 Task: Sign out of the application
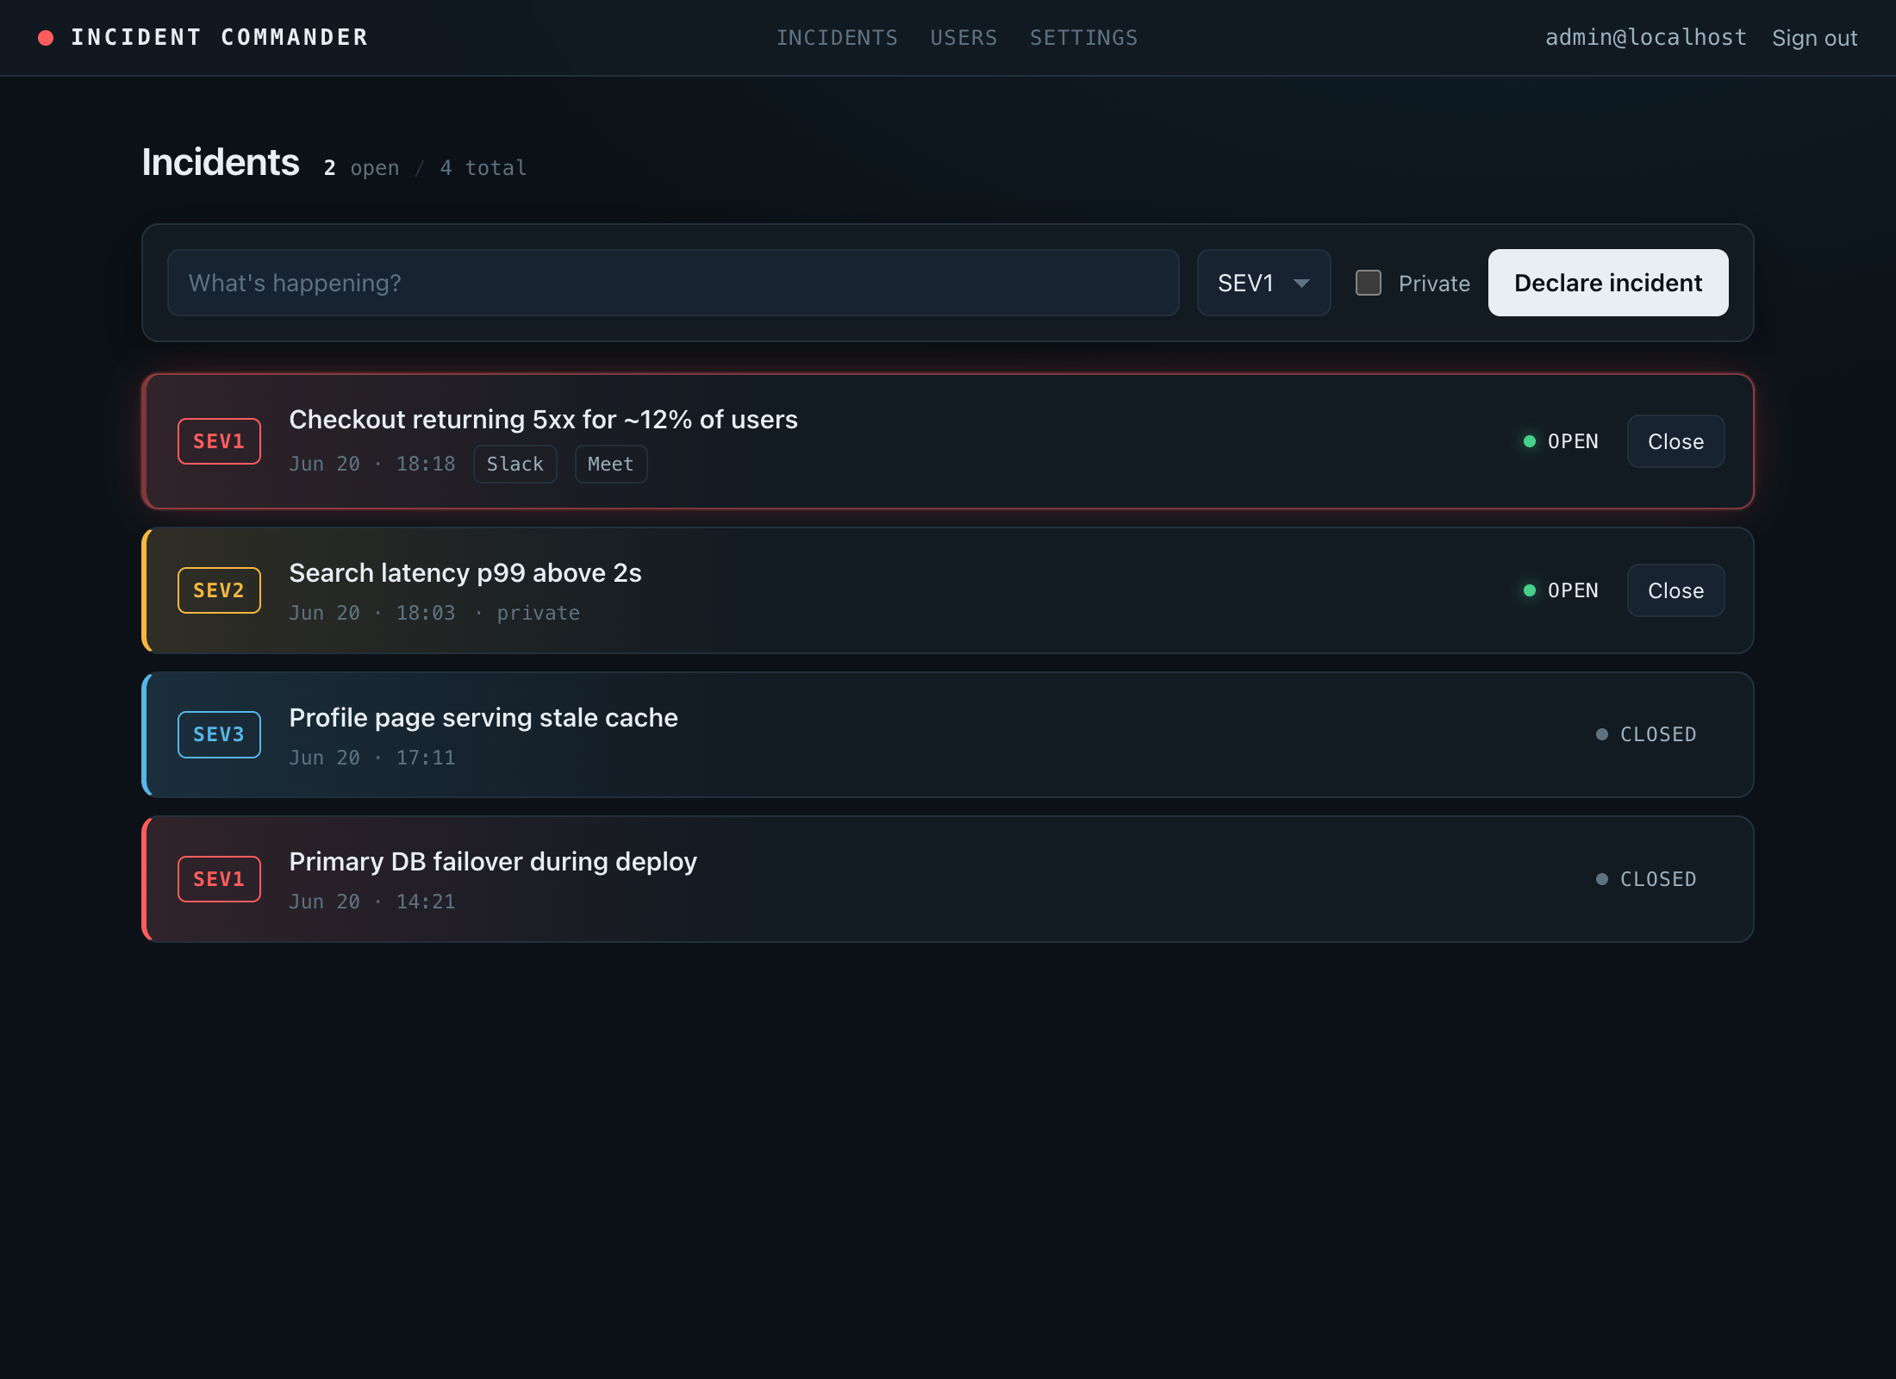[x=1814, y=38]
